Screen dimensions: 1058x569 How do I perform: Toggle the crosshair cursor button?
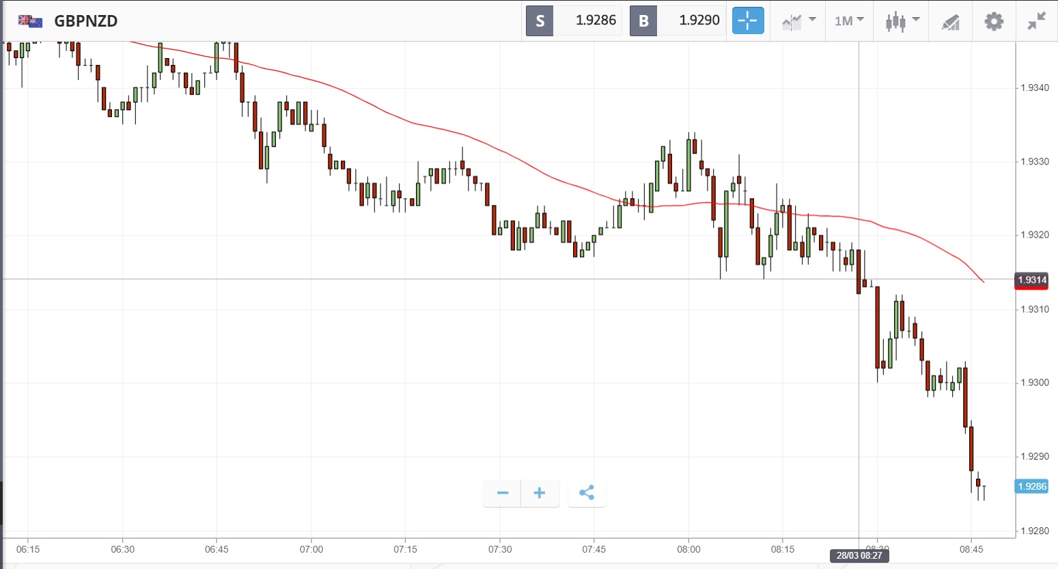tap(748, 20)
